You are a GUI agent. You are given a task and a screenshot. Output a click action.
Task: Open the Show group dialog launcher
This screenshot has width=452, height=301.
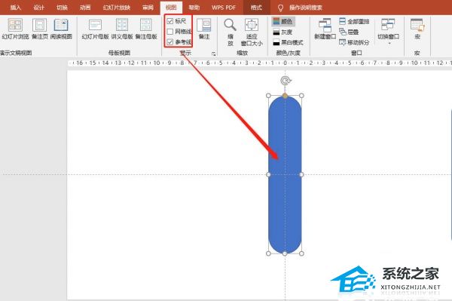(x=214, y=54)
